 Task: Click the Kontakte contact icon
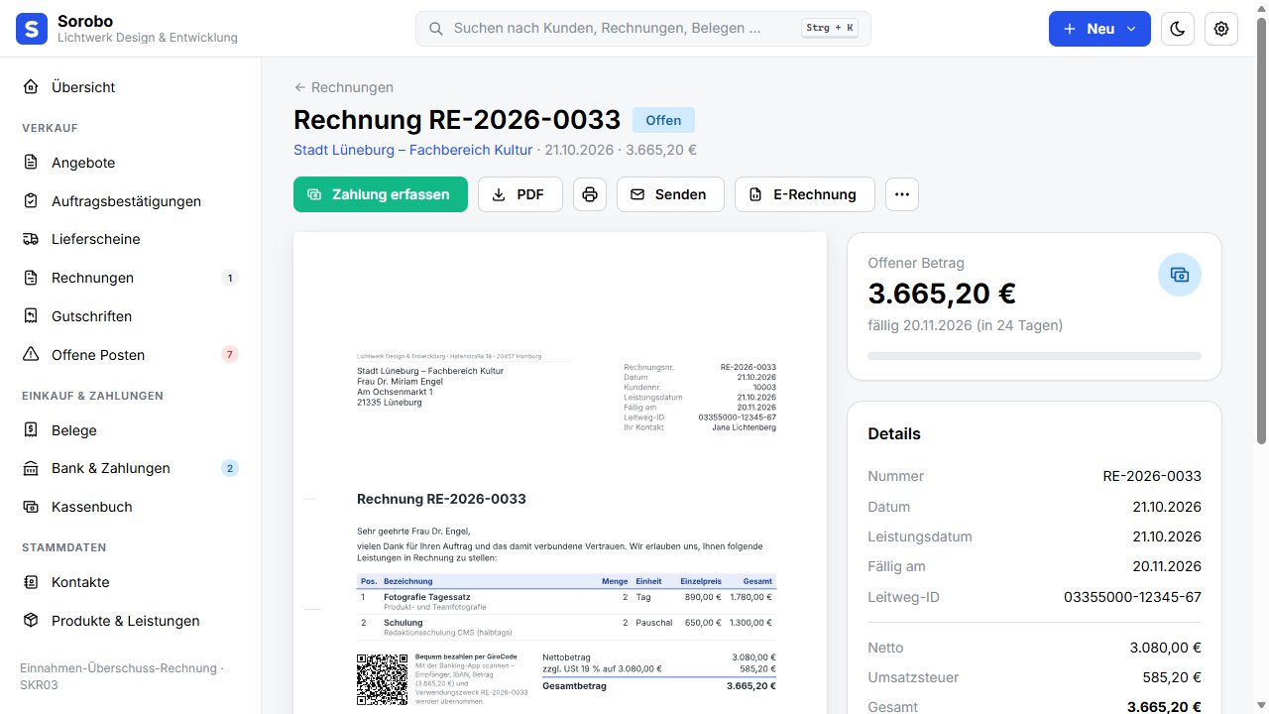[31, 582]
